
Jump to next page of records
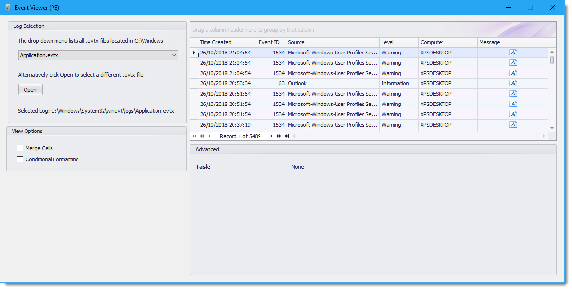[x=279, y=136]
